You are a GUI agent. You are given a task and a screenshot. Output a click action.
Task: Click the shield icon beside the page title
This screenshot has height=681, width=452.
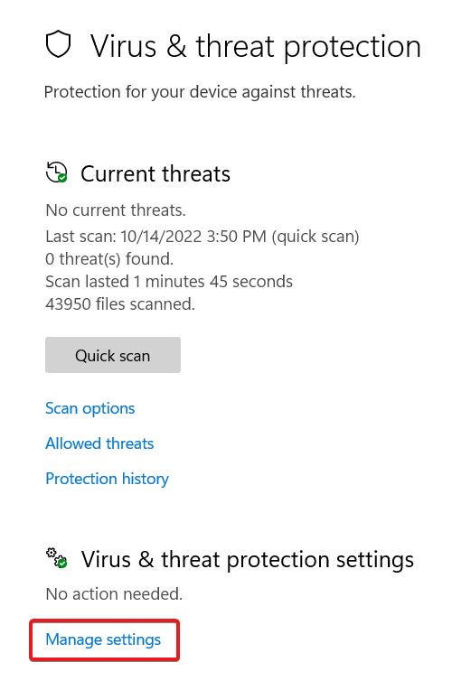tap(58, 44)
